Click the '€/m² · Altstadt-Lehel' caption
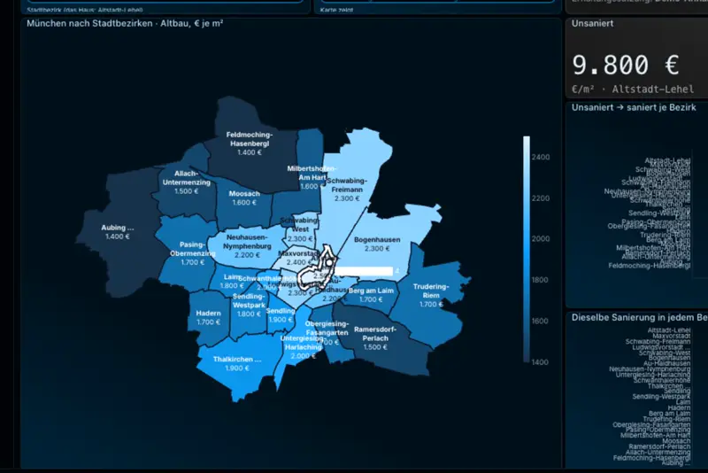This screenshot has height=473, width=708. pyautogui.click(x=633, y=89)
